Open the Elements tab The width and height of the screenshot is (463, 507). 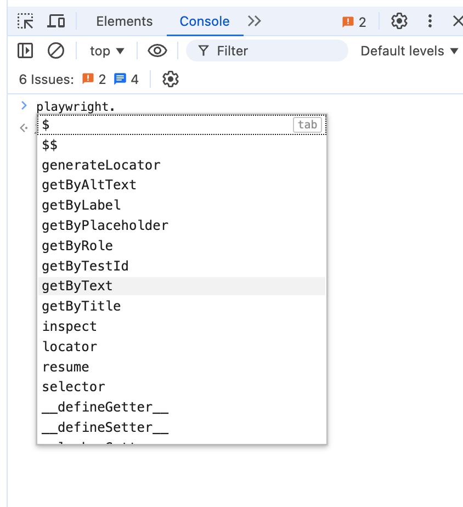(x=124, y=21)
